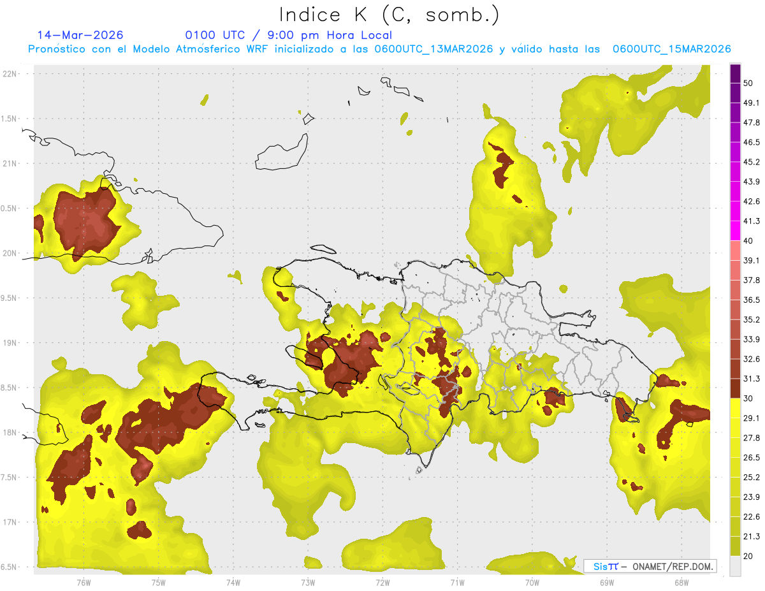The image size is (765, 591).
Task: Click the '30' legend value
Action: point(748,398)
